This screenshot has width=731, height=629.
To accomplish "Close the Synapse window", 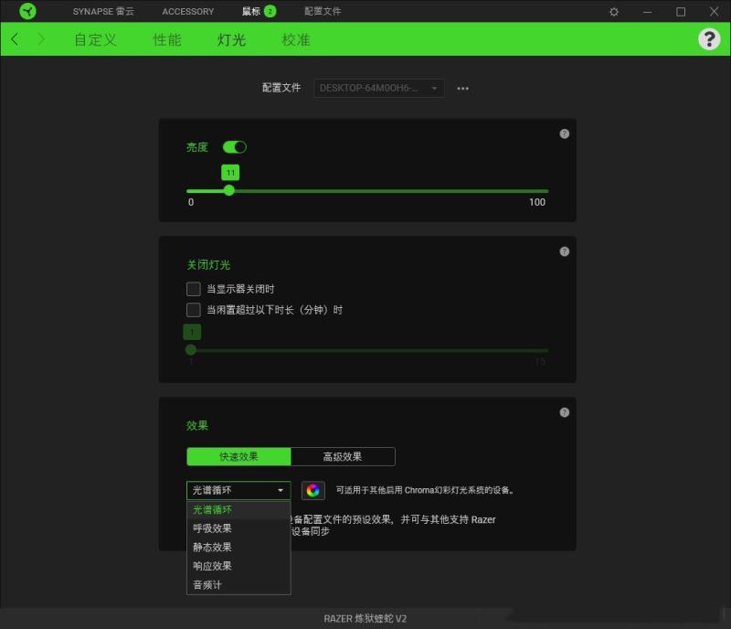I will [714, 11].
